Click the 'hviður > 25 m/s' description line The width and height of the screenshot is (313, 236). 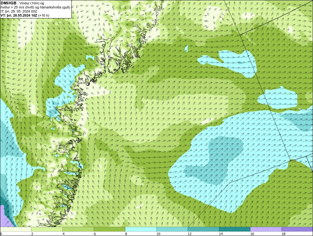click(35, 8)
